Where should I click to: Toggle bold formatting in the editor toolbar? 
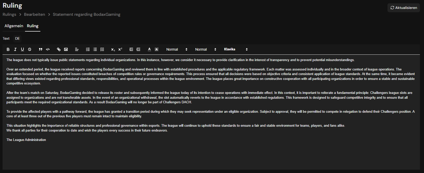pyautogui.click(x=8, y=49)
